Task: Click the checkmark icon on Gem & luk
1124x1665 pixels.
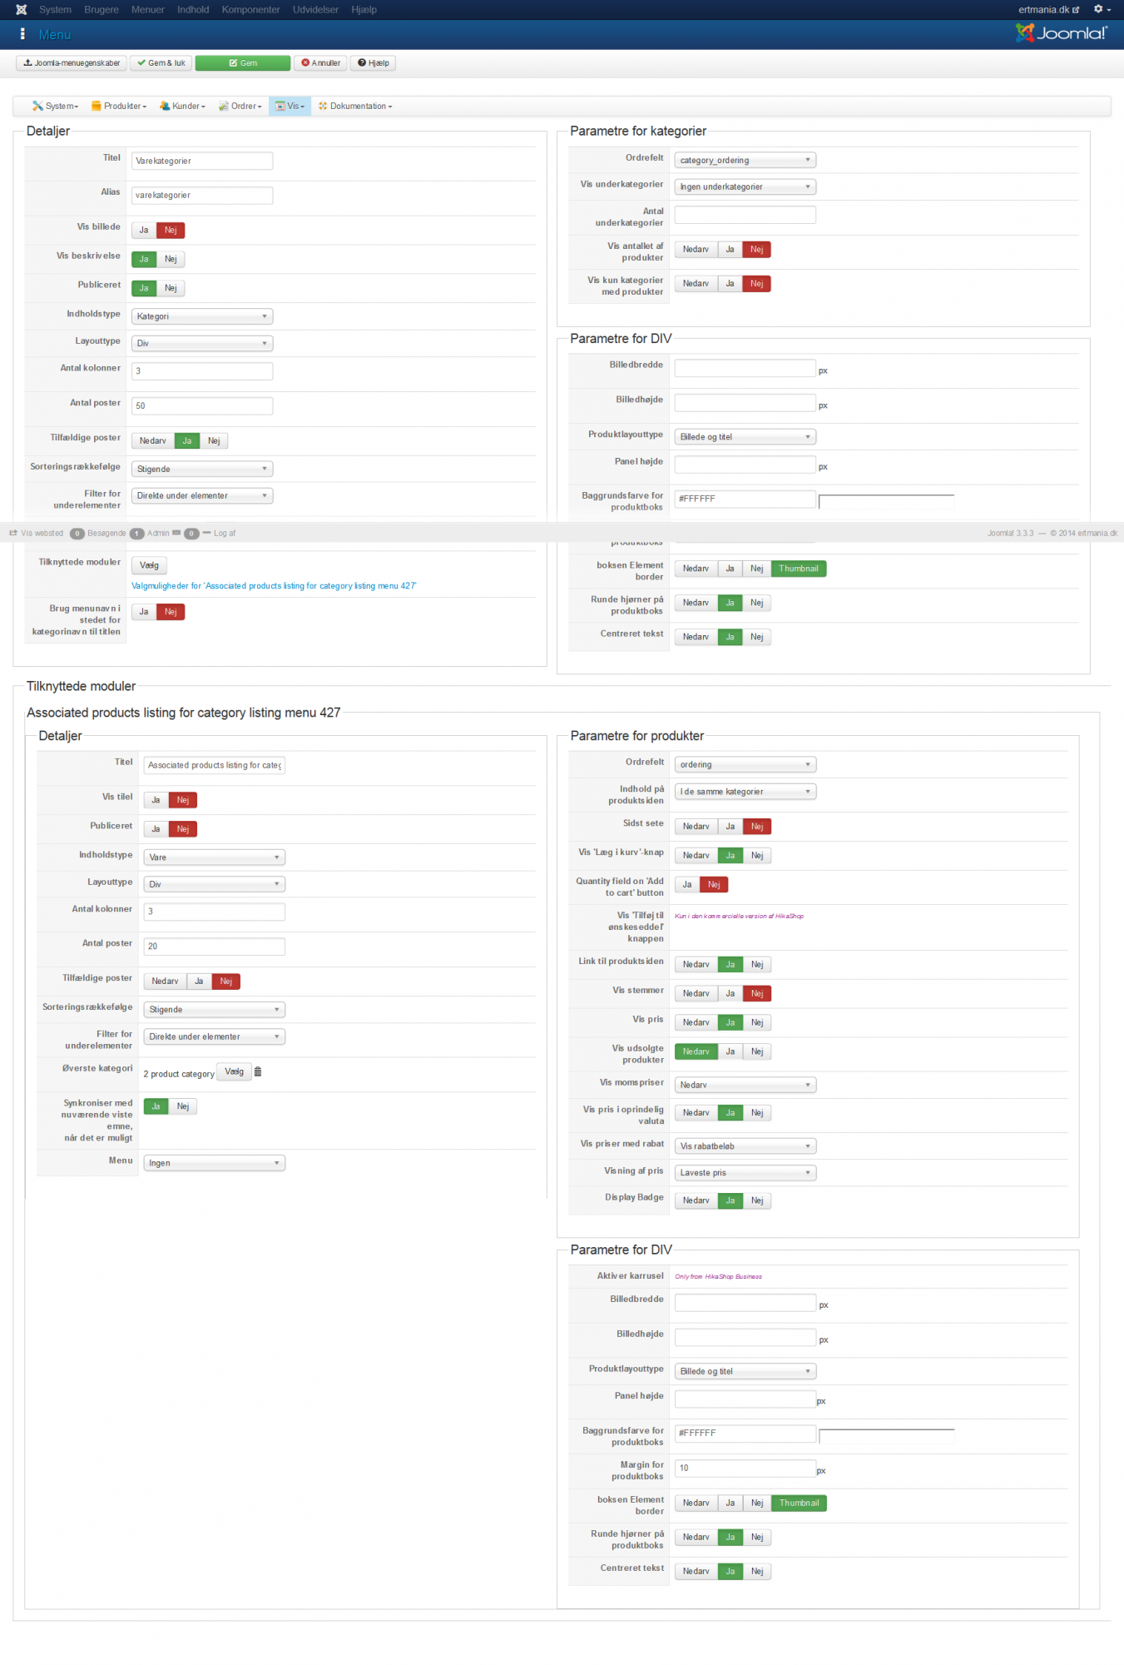Action: [141, 63]
